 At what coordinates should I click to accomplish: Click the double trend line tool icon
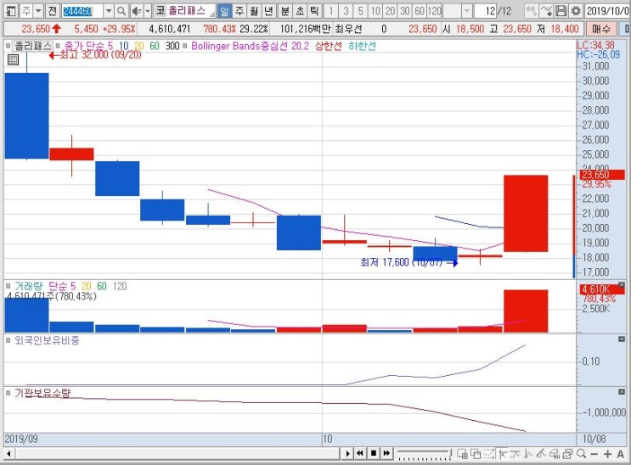point(541,454)
